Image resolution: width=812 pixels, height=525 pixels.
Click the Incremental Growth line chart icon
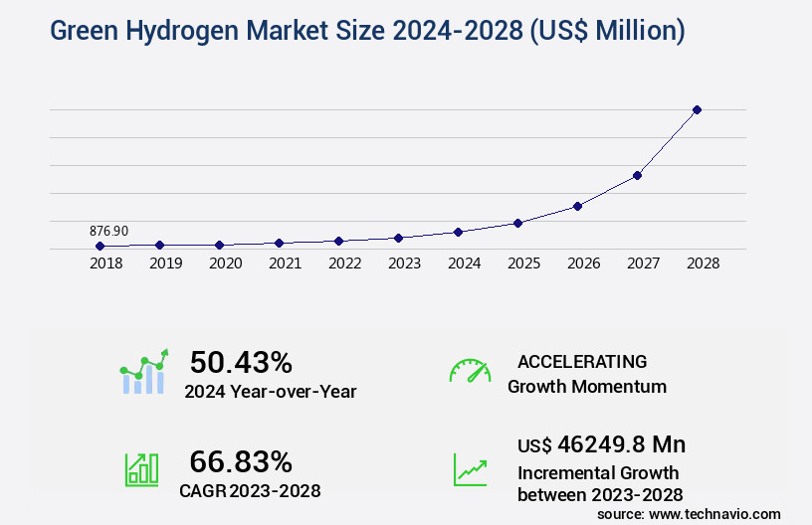470,469
